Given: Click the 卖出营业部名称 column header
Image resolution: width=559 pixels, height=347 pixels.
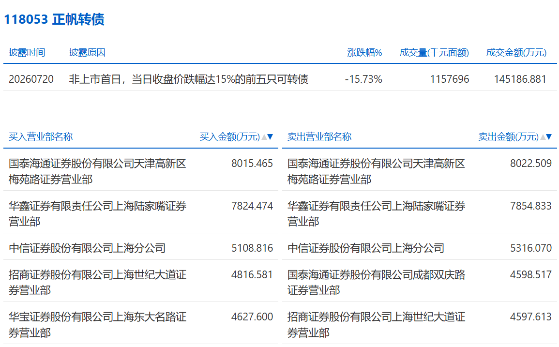Looking at the screenshot, I should point(319,136).
